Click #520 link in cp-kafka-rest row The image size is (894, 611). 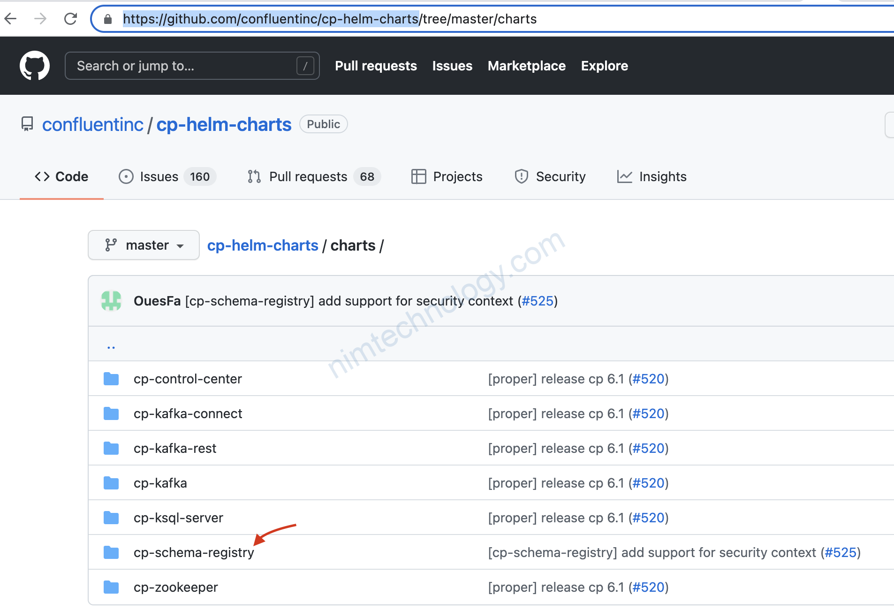649,448
